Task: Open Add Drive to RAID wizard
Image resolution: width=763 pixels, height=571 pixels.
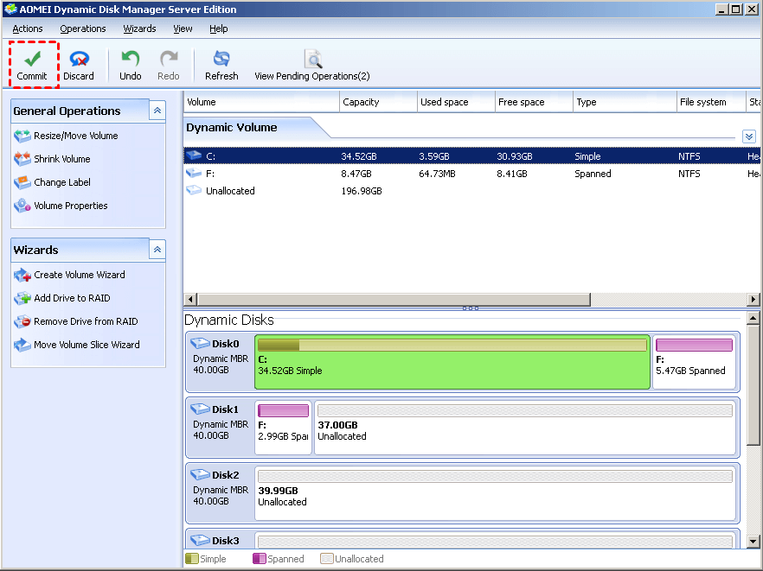Action: pyautogui.click(x=72, y=298)
